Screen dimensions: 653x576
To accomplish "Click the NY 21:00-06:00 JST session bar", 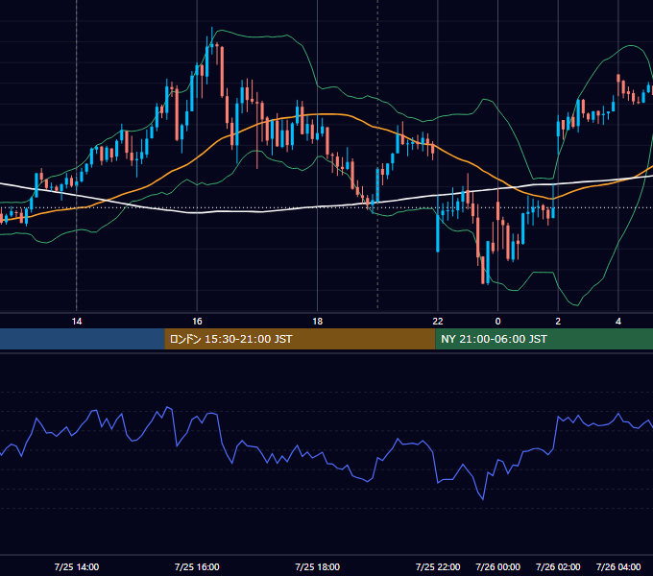I will click(544, 339).
